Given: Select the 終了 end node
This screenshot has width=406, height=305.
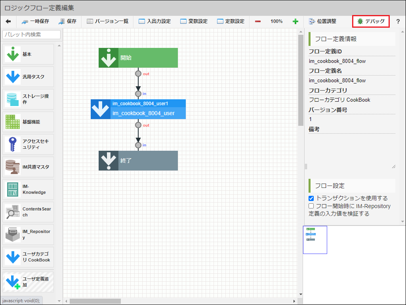Looking at the screenshot, I should [138, 161].
